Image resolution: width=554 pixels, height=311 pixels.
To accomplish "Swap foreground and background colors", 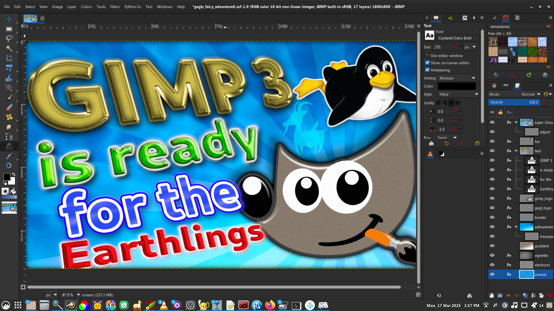I will coord(13,175).
